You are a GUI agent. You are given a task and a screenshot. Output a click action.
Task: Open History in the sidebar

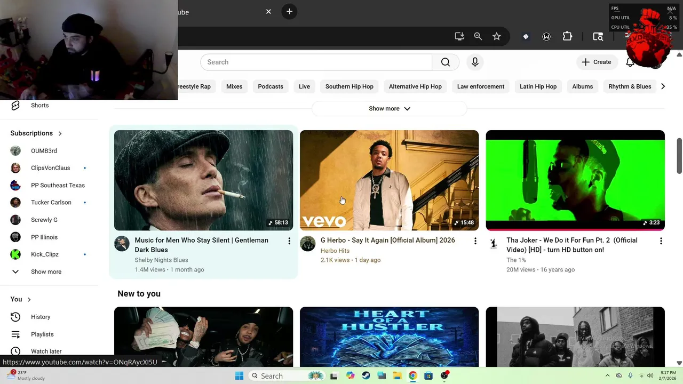point(41,317)
